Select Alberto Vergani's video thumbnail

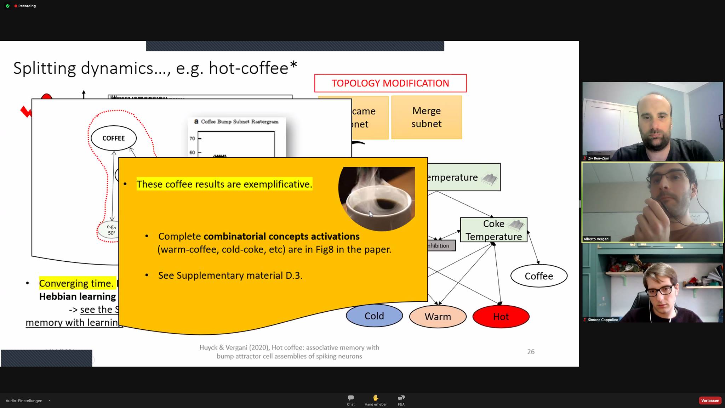(653, 202)
